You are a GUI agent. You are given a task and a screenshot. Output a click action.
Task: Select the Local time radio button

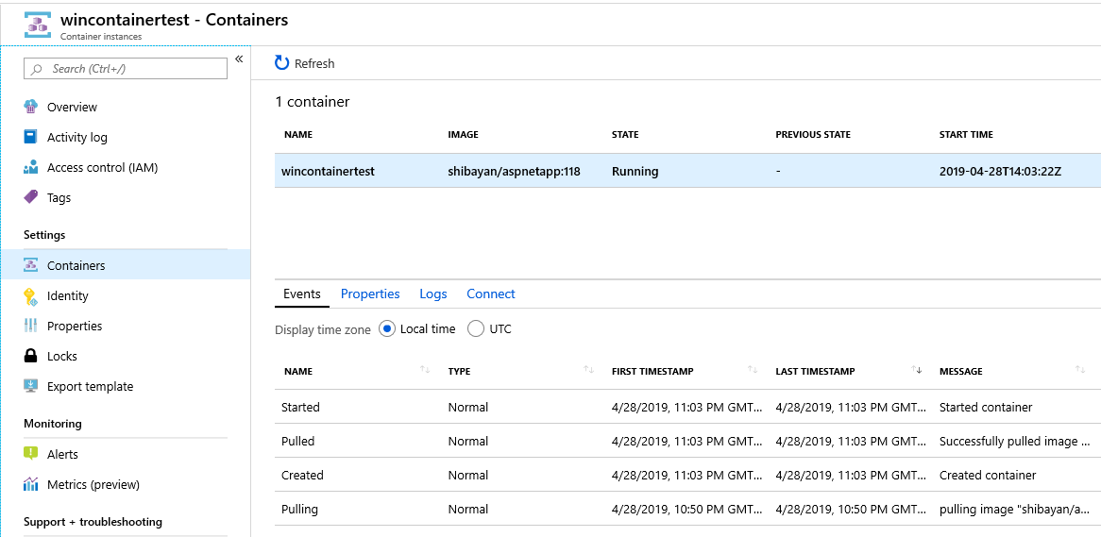click(x=387, y=328)
